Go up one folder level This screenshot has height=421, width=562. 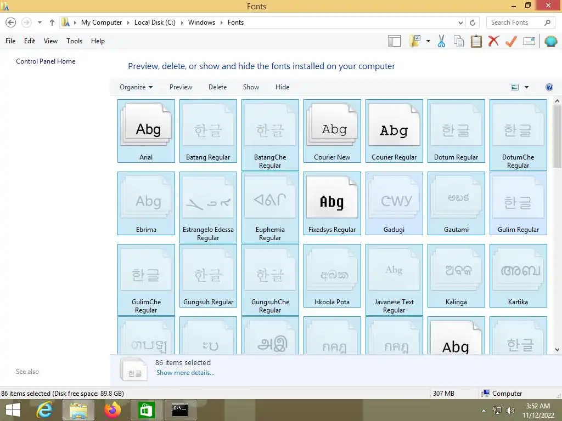(x=52, y=22)
